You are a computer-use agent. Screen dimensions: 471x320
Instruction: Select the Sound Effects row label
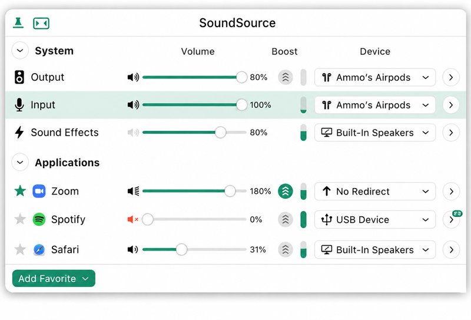[65, 133]
